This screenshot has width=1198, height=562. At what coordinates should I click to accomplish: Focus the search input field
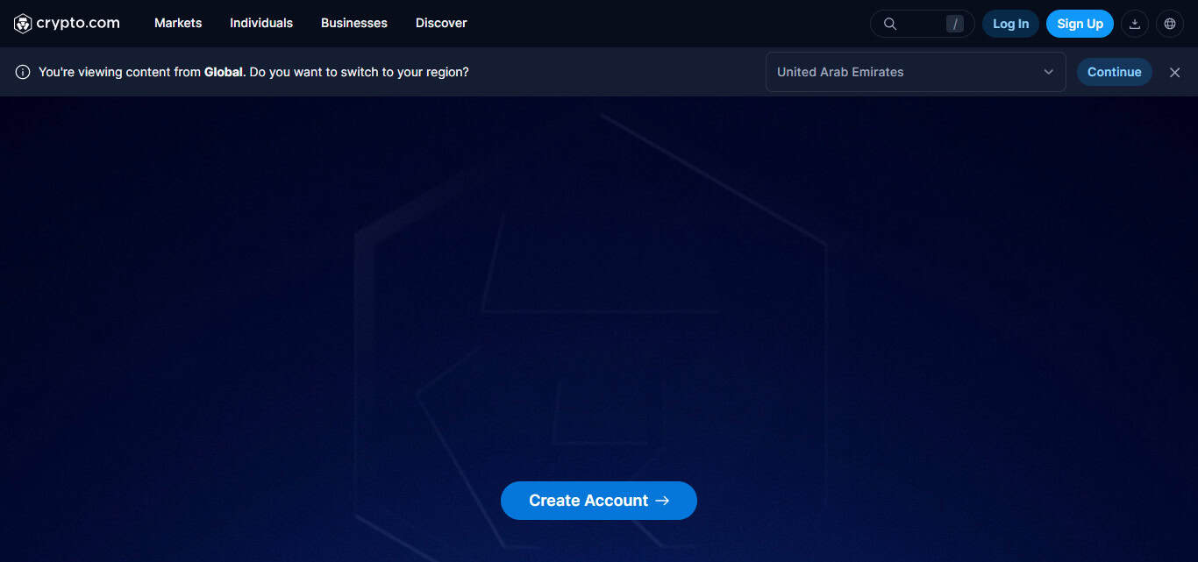click(x=922, y=24)
